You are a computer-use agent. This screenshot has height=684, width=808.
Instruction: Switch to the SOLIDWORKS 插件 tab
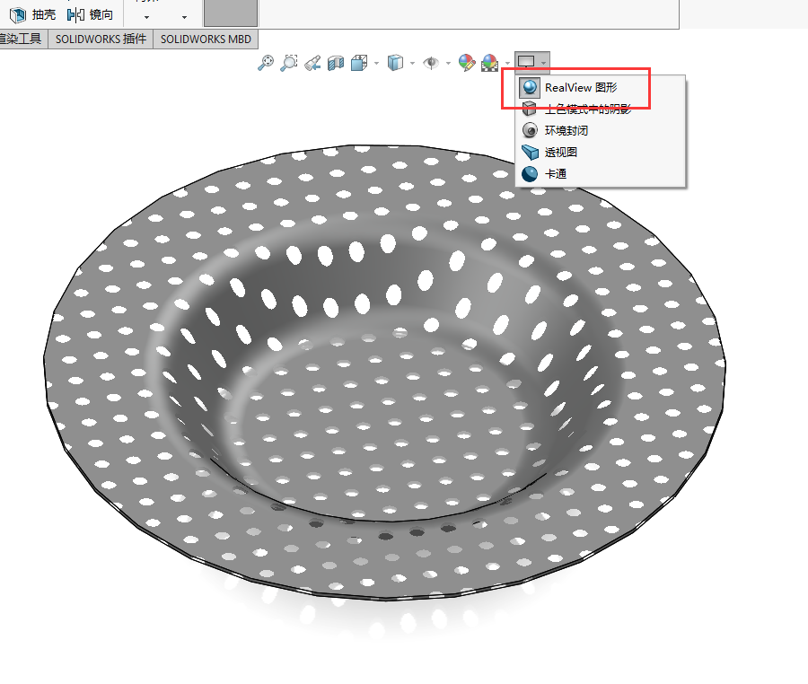click(101, 39)
